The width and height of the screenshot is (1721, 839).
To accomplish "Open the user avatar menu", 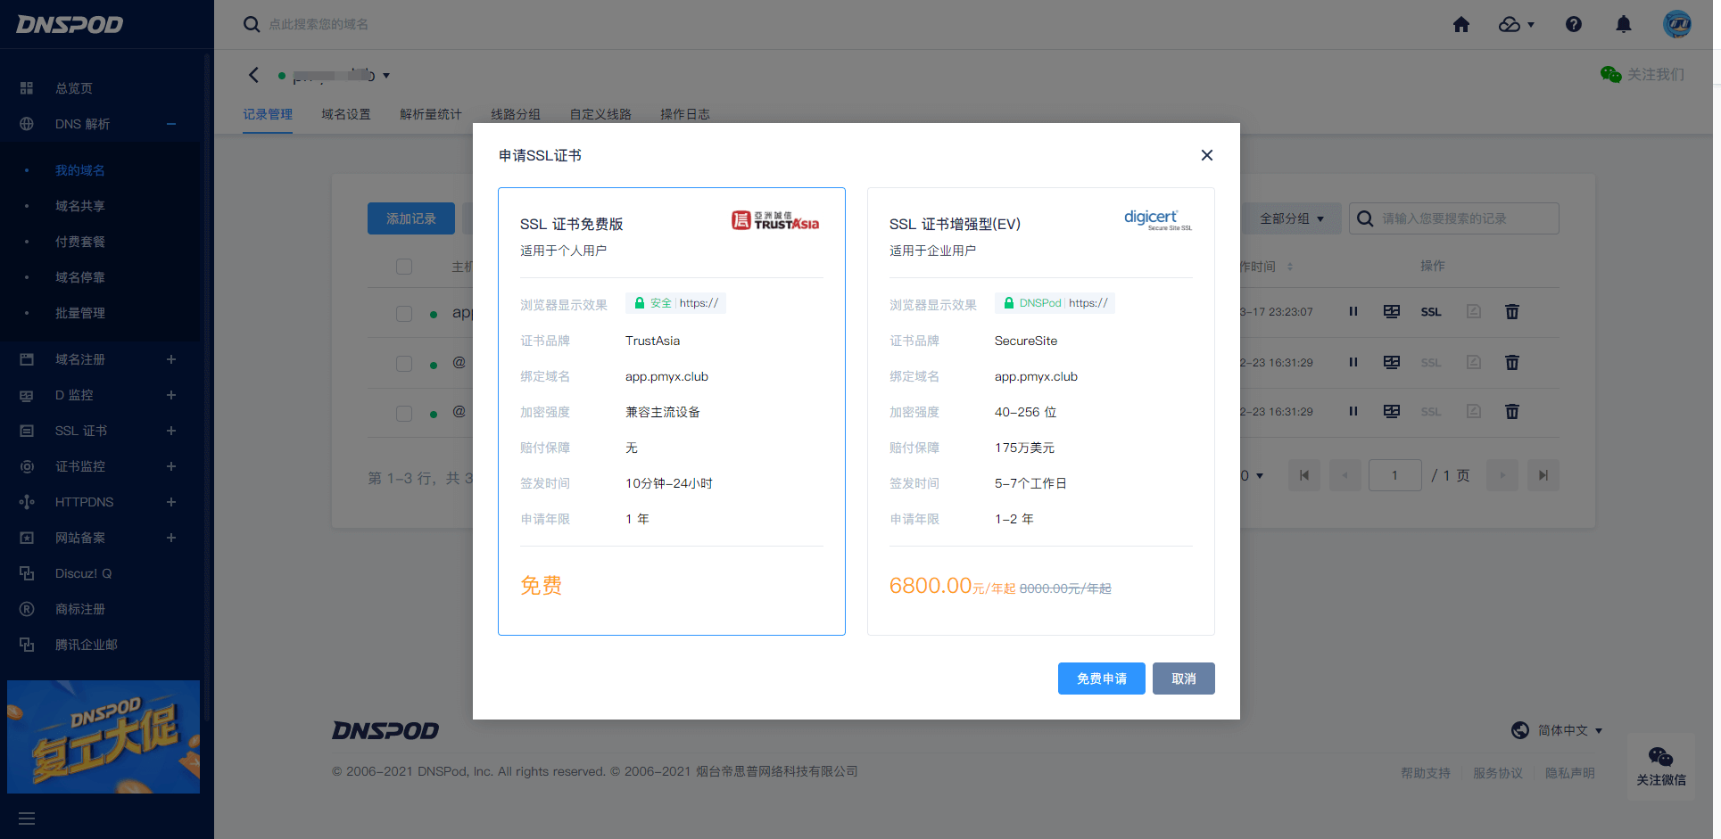I will point(1677,24).
